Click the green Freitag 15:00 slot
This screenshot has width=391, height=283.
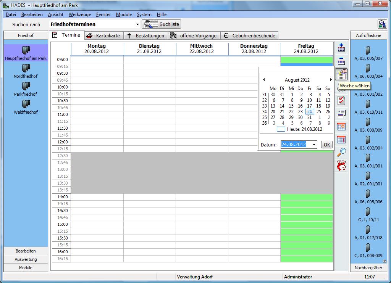[x=307, y=224]
